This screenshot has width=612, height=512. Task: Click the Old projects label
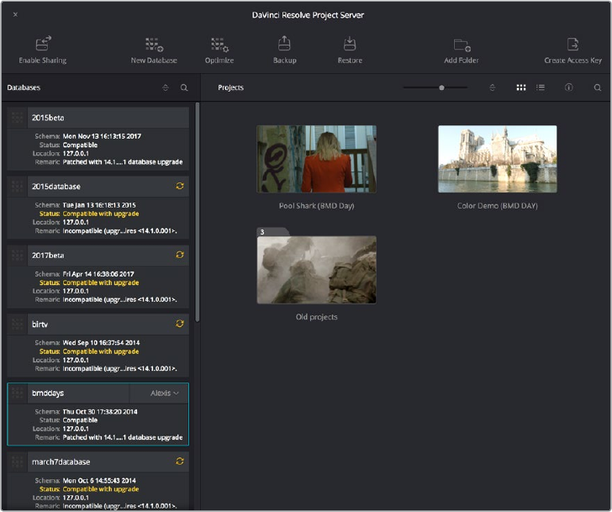point(317,317)
